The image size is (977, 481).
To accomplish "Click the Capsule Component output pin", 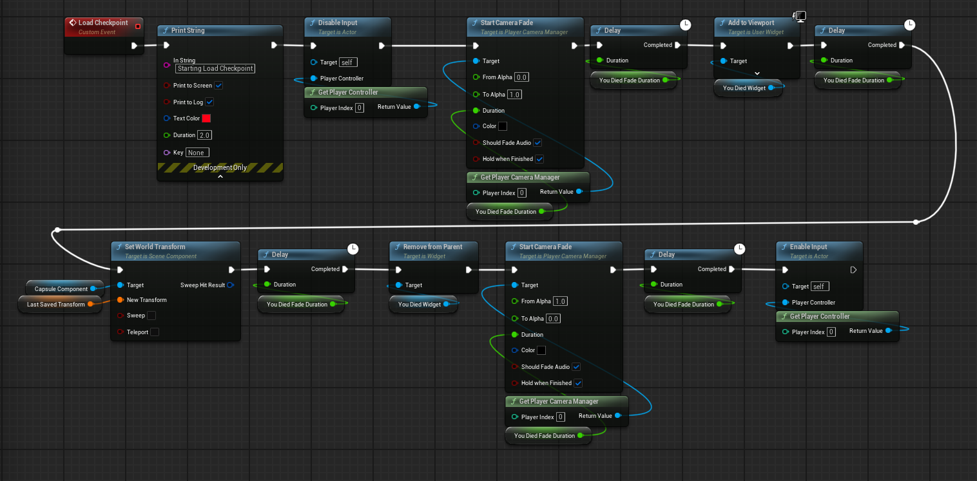I will 93,288.
